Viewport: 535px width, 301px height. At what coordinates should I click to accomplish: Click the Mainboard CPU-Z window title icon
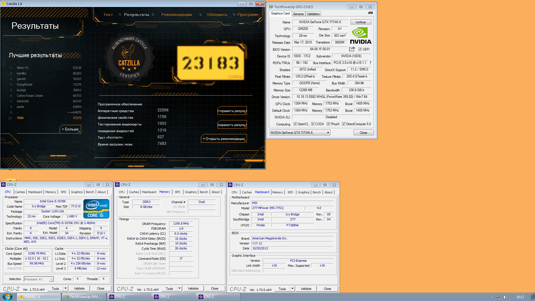230,185
